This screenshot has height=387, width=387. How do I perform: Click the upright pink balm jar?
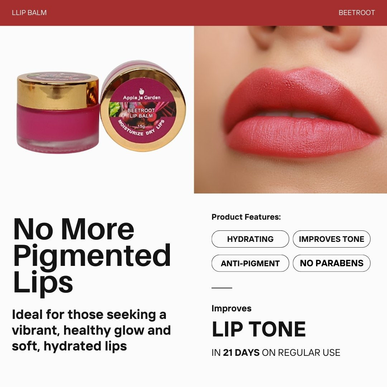click(58, 113)
